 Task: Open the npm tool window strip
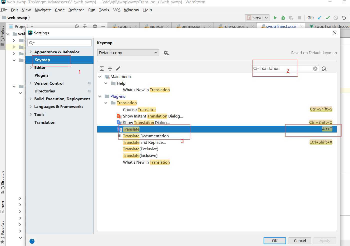[x=2, y=207]
